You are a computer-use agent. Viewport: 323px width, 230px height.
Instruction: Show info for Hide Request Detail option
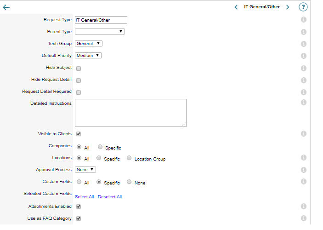[304, 80]
